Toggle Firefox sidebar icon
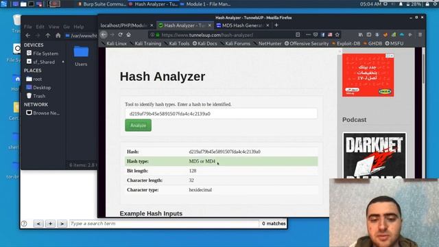Image resolution: width=439 pixels, height=247 pixels. [369, 35]
